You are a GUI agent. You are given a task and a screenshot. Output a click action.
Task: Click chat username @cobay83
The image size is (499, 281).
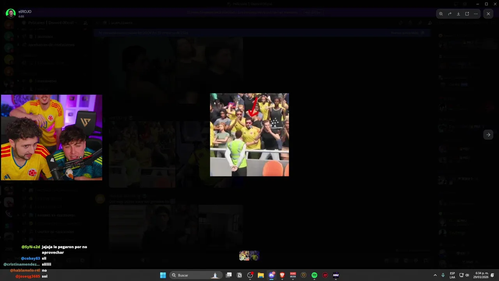pyautogui.click(x=30, y=258)
